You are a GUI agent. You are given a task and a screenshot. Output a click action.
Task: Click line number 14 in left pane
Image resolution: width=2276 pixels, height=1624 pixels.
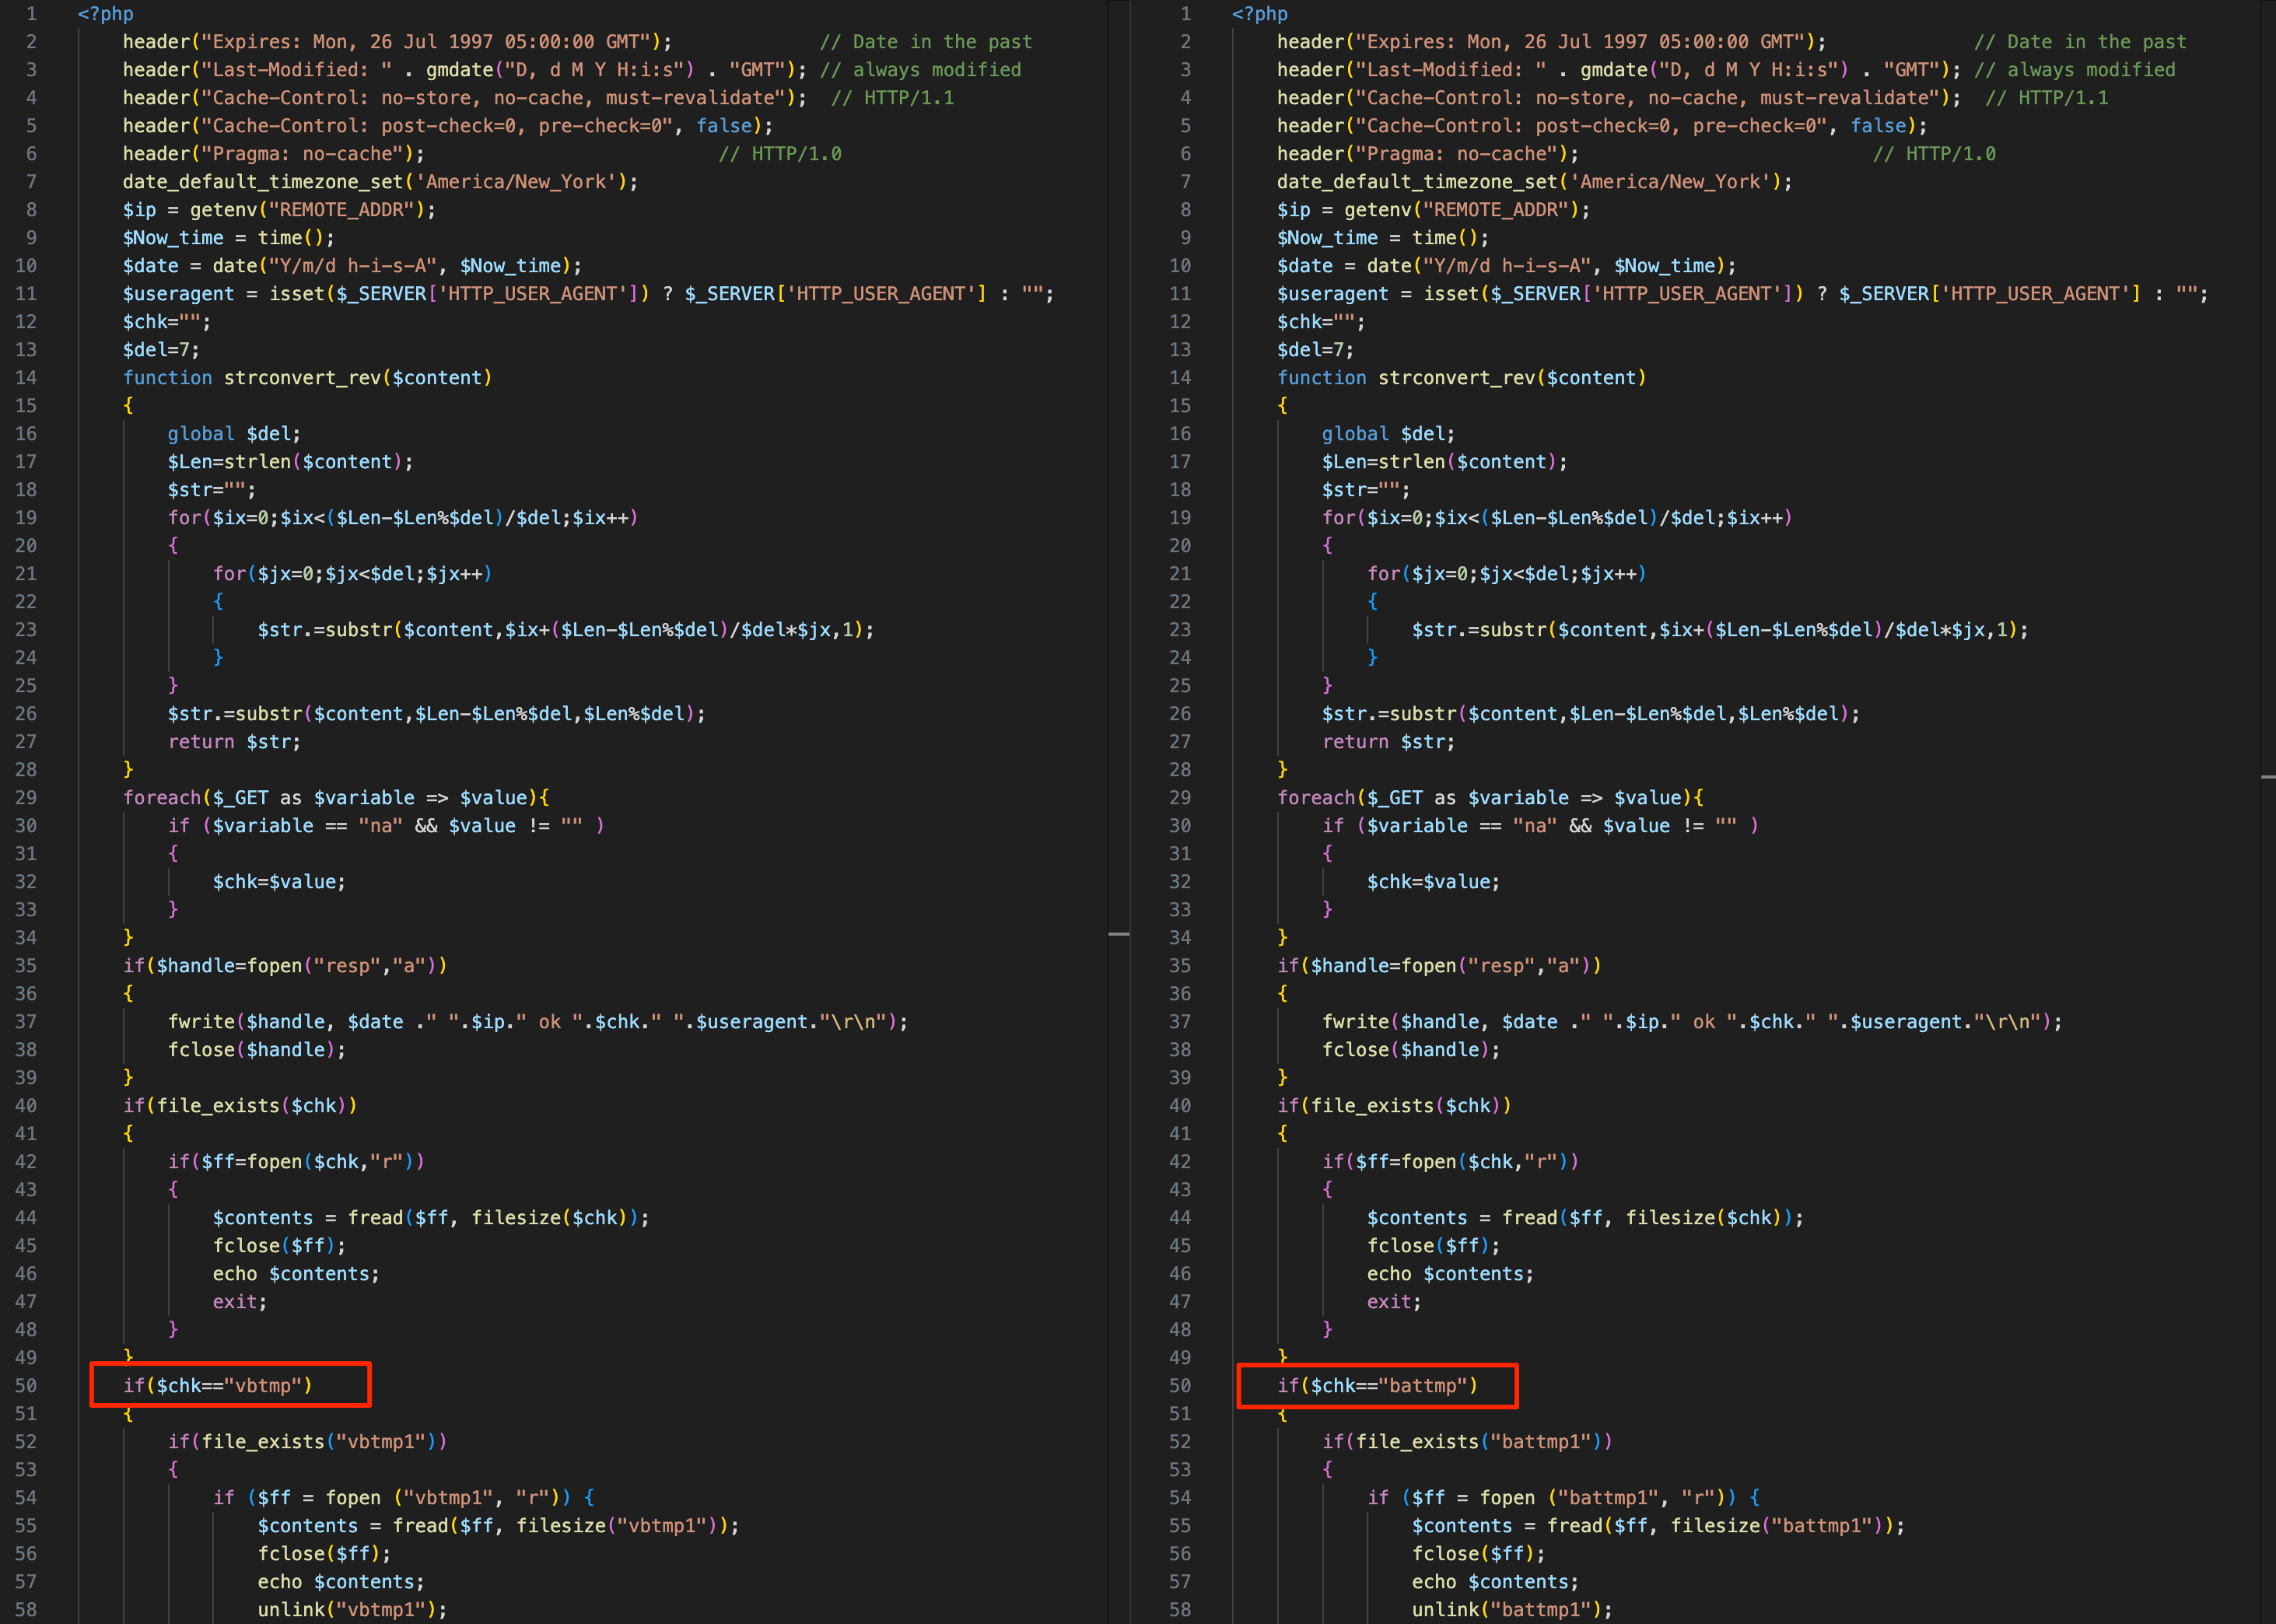[x=26, y=378]
